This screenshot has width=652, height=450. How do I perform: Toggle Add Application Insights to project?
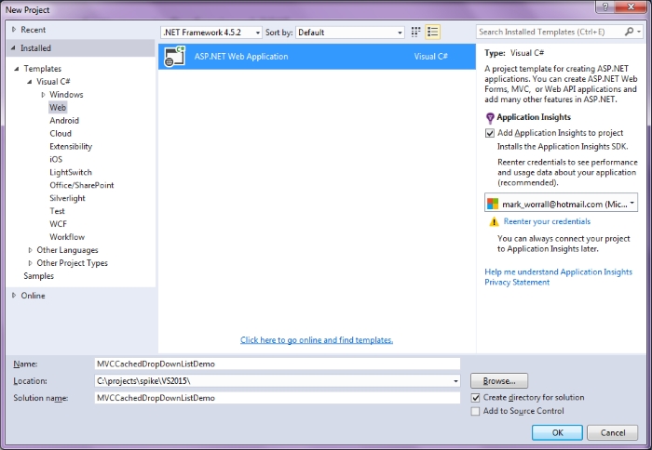tap(490, 133)
